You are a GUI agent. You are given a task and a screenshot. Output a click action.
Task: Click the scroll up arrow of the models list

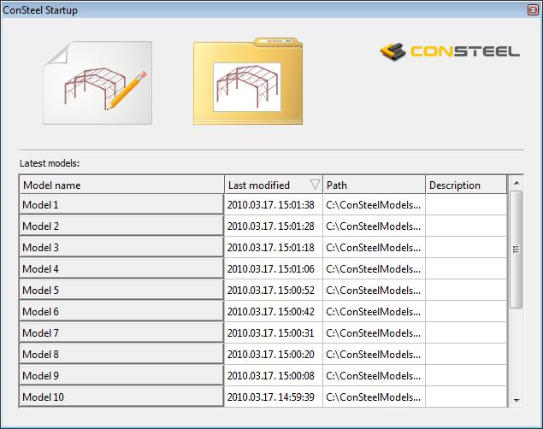(x=516, y=183)
